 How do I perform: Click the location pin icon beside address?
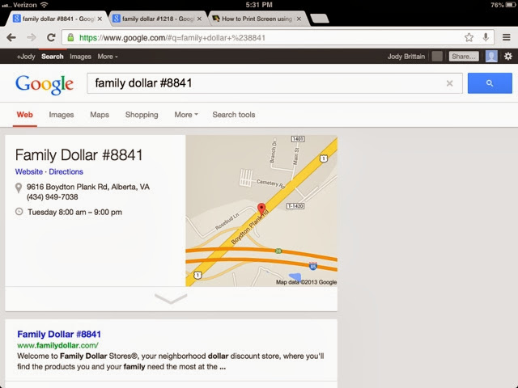[x=19, y=188]
